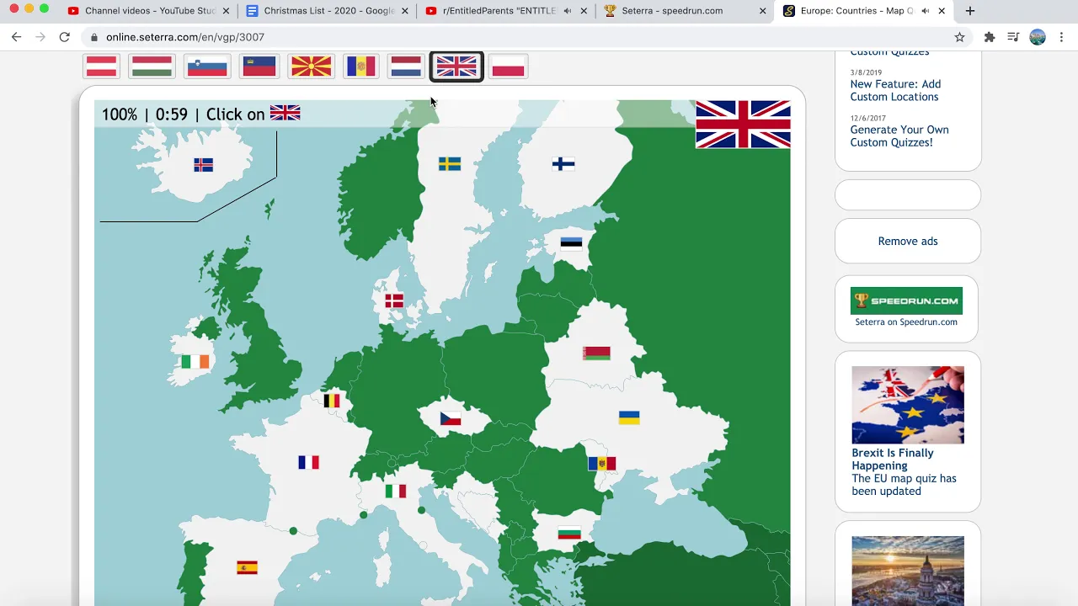Select the Austria flag in the flag row
Screen dimensions: 1078x606
[x=102, y=66]
